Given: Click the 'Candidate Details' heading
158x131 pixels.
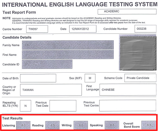Looking at the screenshot, I should tap(17, 37).
